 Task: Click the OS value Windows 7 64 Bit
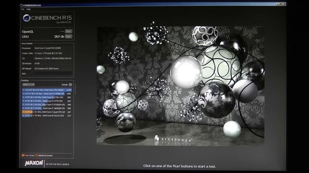point(53,58)
